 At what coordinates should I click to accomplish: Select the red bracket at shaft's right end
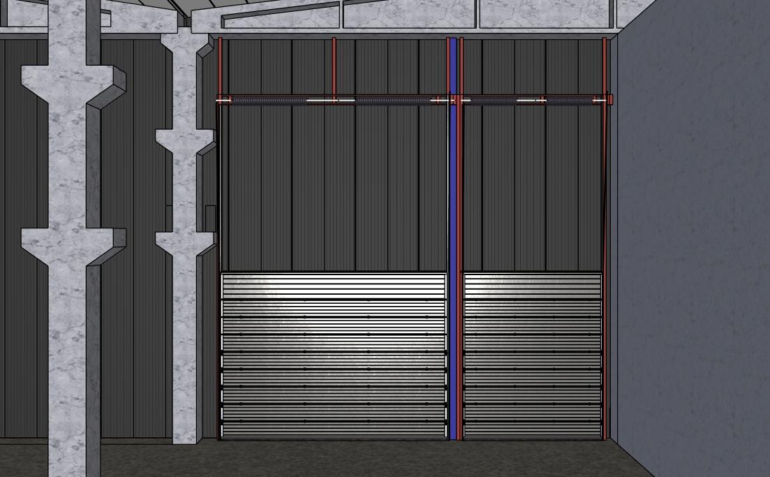click(609, 99)
